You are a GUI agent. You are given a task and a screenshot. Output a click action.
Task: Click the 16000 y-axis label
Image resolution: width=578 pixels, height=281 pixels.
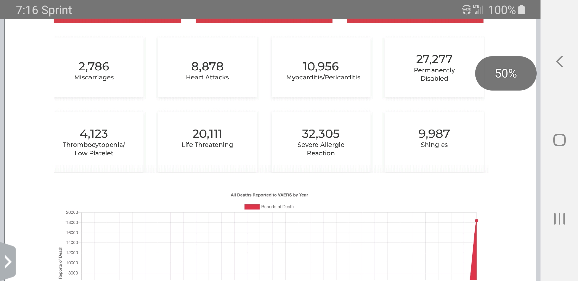[72, 233]
